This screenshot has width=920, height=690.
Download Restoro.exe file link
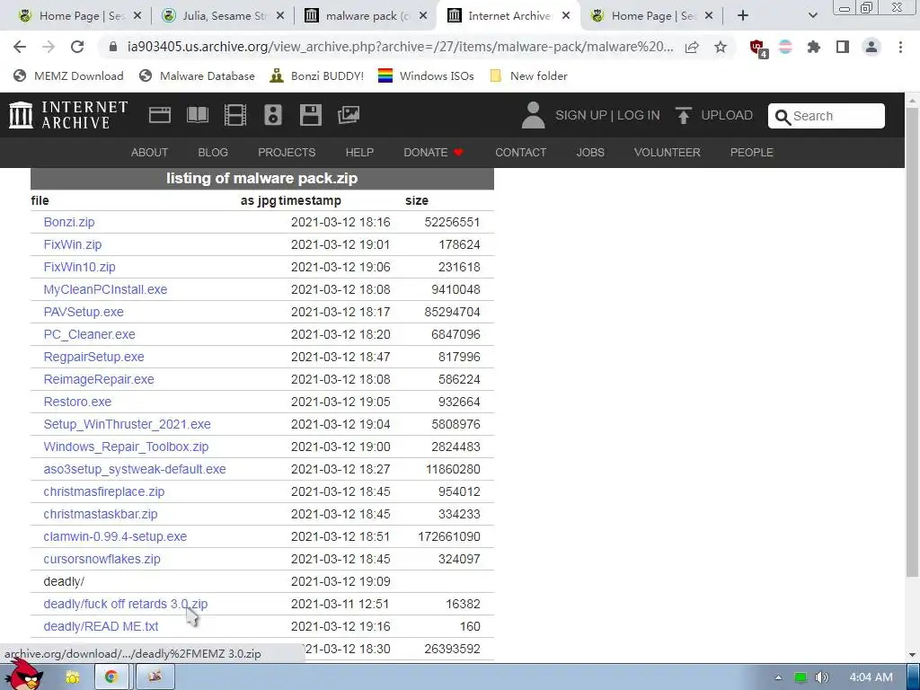77,402
